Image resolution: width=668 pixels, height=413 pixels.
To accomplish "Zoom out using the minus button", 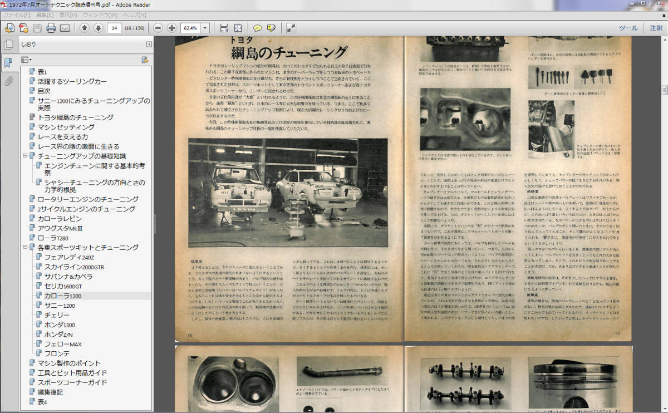I will (158, 28).
